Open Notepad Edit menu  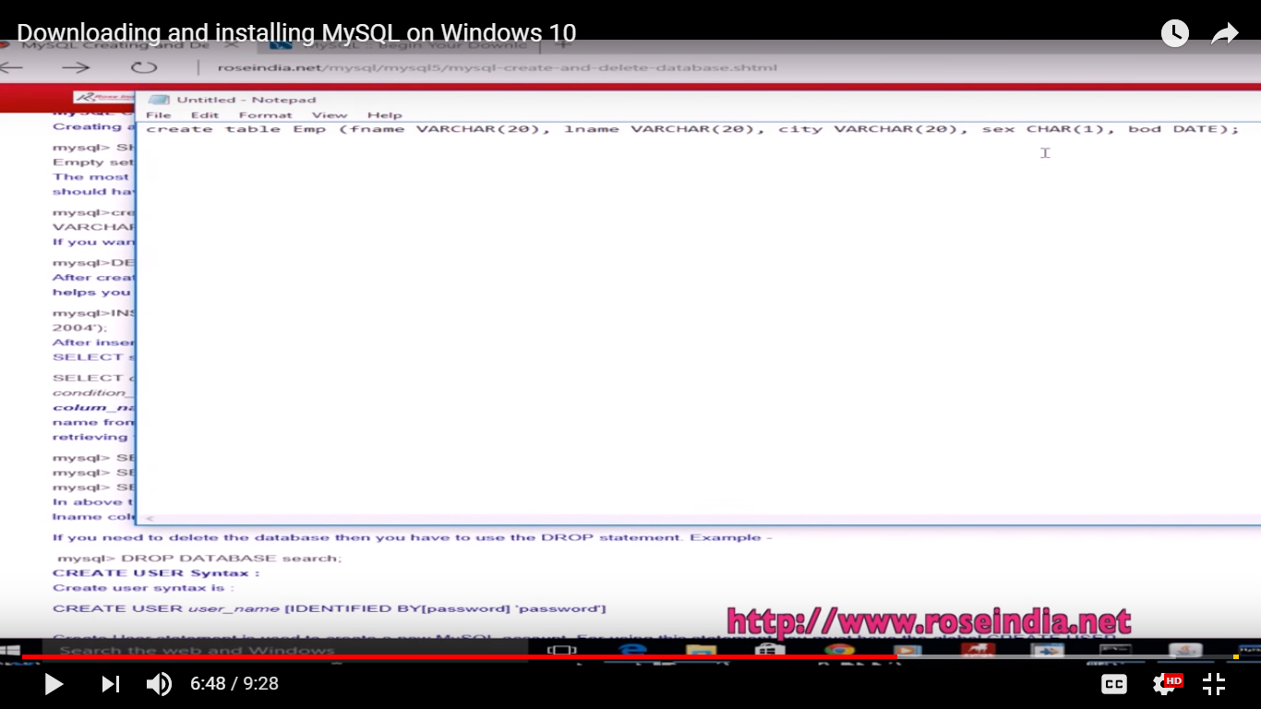click(x=204, y=115)
